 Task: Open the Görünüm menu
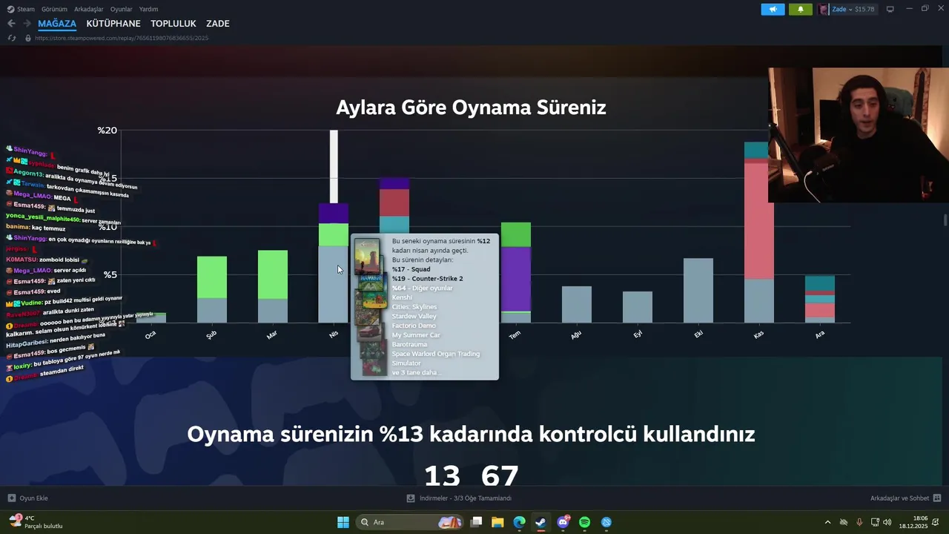click(54, 9)
